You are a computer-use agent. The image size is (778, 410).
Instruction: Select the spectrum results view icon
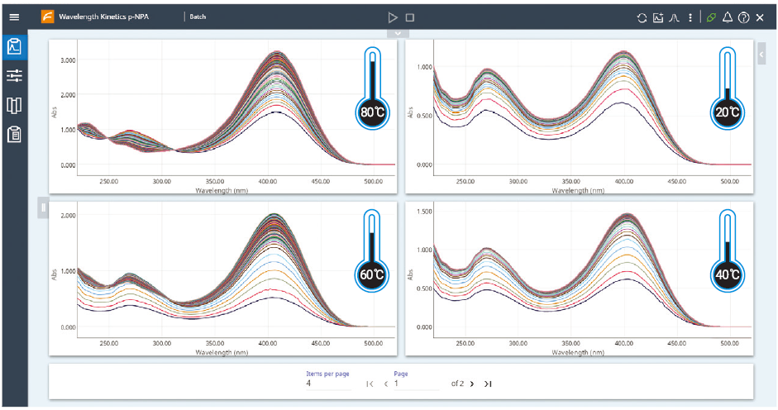tap(14, 46)
